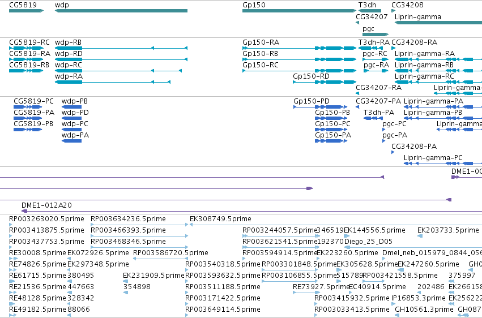Select the Gp150 gene feature bar
Image resolution: width=482 pixels, height=318 pixels.
(300, 11)
